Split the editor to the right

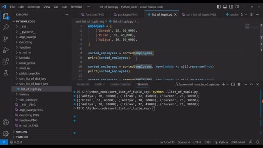pos(251,15)
